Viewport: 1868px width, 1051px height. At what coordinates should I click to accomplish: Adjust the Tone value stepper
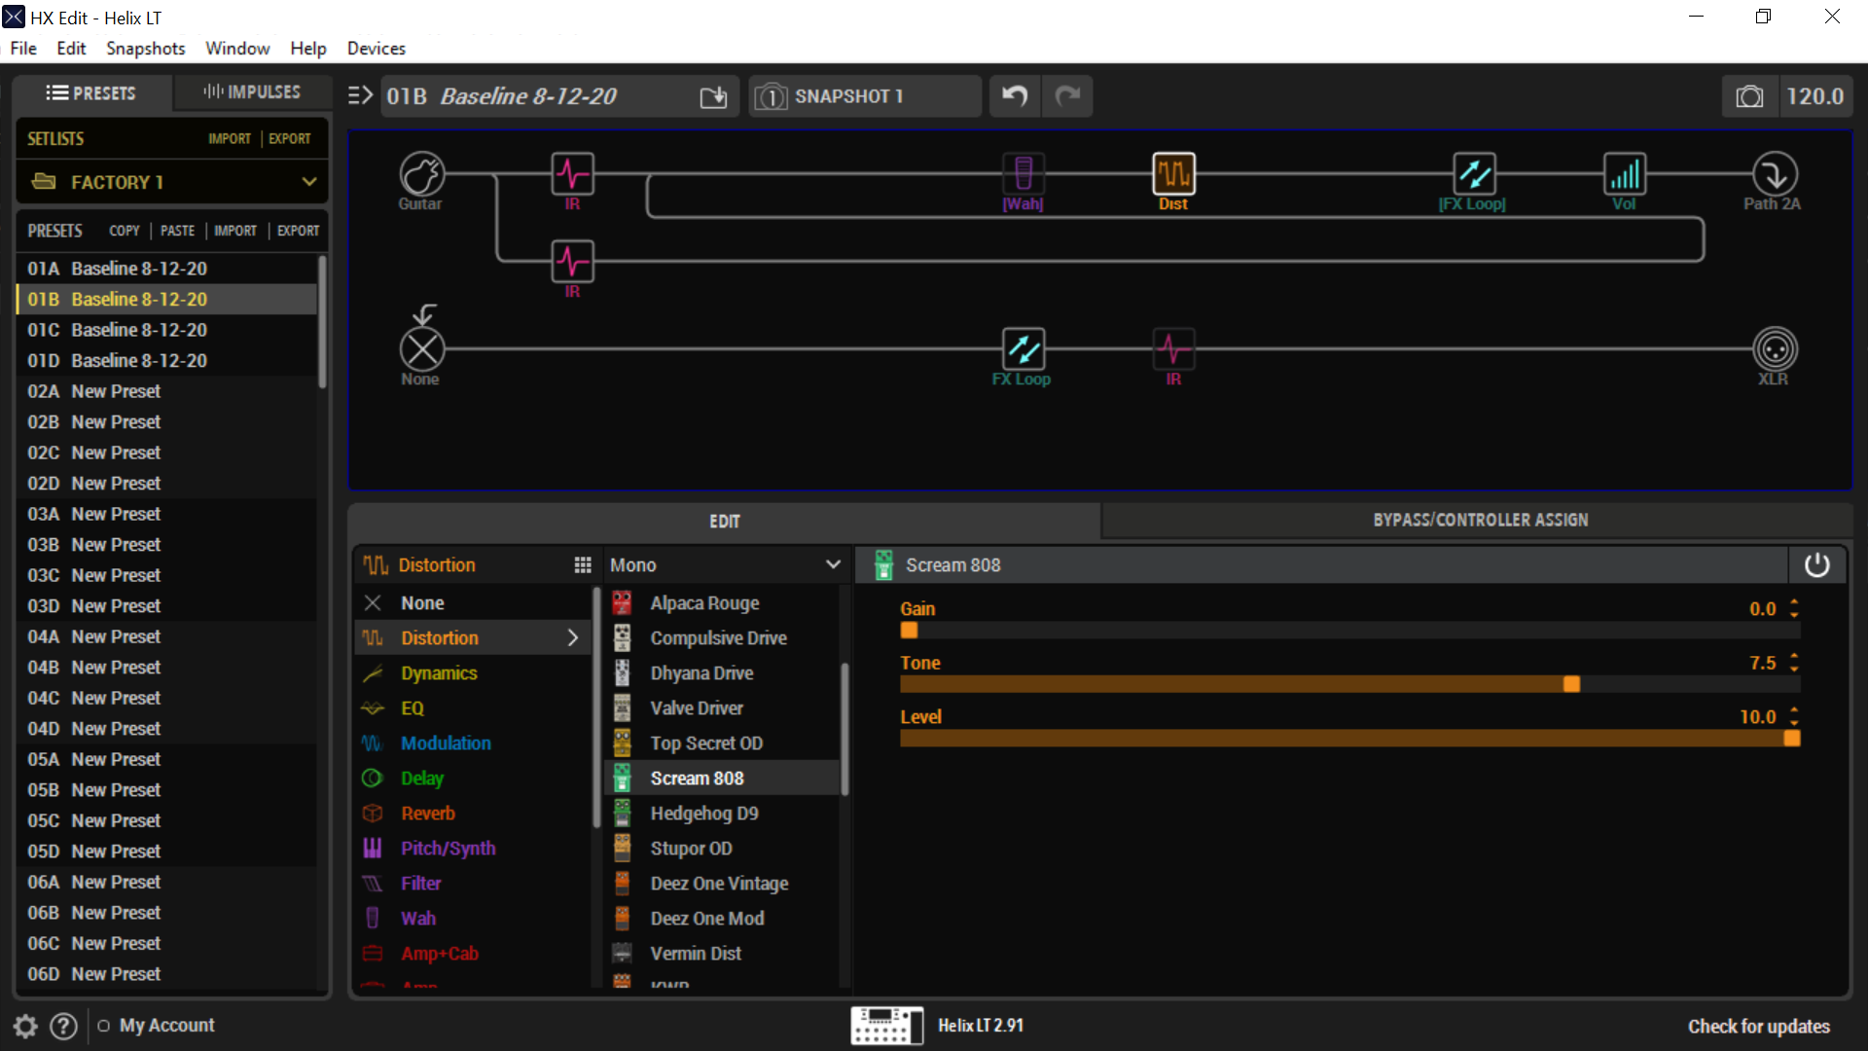point(1794,663)
